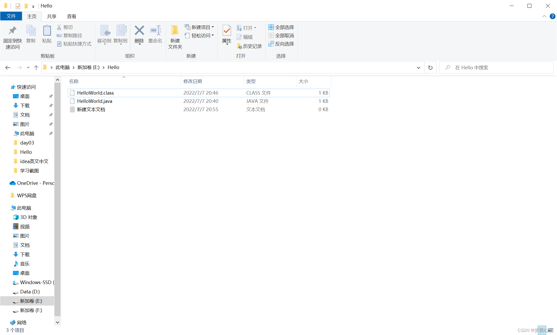Open OneDrive - Personal in sidebar

(x=32, y=183)
